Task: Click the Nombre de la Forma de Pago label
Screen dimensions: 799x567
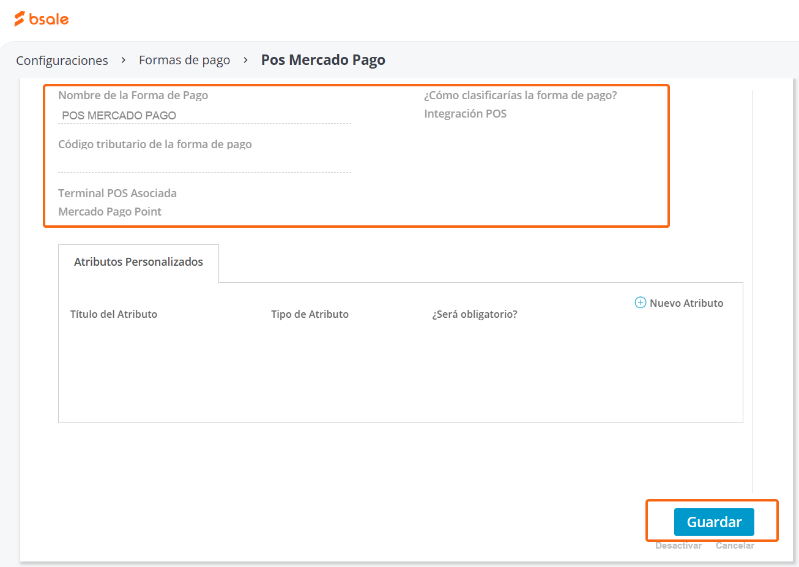Action: [x=133, y=96]
